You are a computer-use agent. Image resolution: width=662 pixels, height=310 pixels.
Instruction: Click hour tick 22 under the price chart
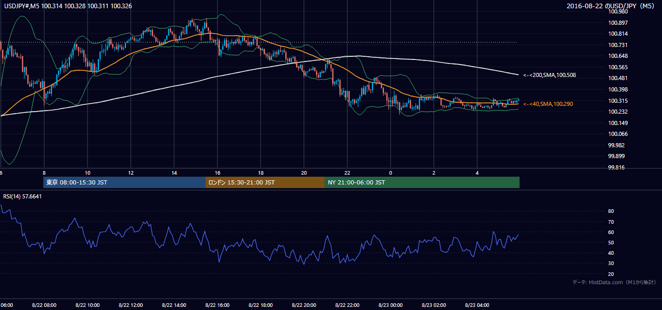click(x=347, y=173)
